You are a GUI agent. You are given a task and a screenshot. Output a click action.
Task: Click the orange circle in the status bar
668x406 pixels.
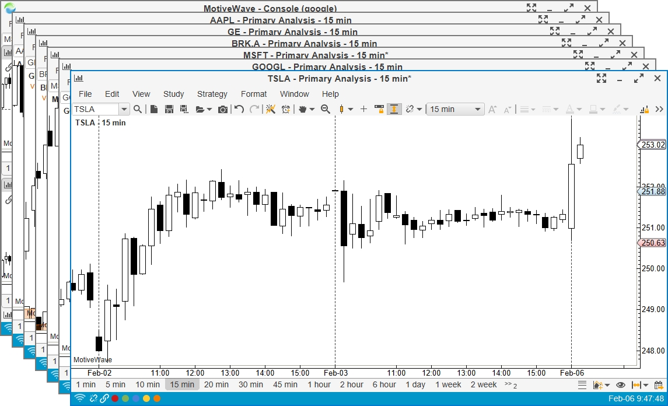point(157,399)
